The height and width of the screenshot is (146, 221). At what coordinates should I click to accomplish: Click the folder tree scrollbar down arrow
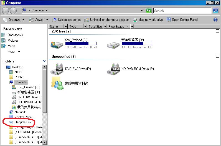pyautogui.click(x=45, y=142)
